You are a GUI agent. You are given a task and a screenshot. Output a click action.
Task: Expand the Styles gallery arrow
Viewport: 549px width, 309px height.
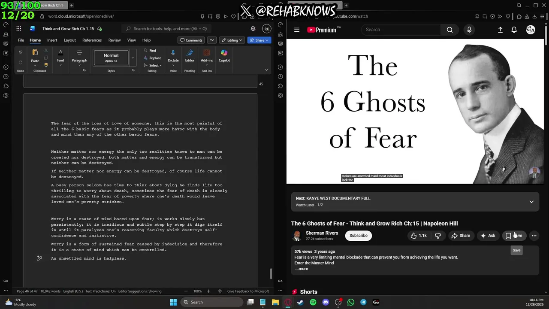tap(133, 58)
